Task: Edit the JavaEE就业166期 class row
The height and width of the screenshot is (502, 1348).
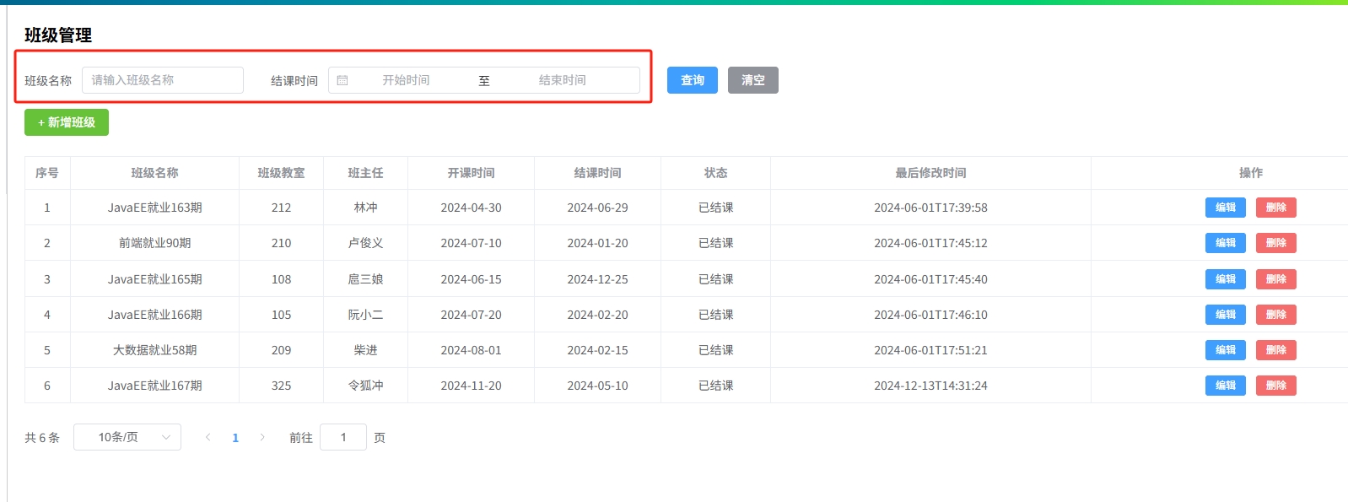Action: coord(1225,315)
